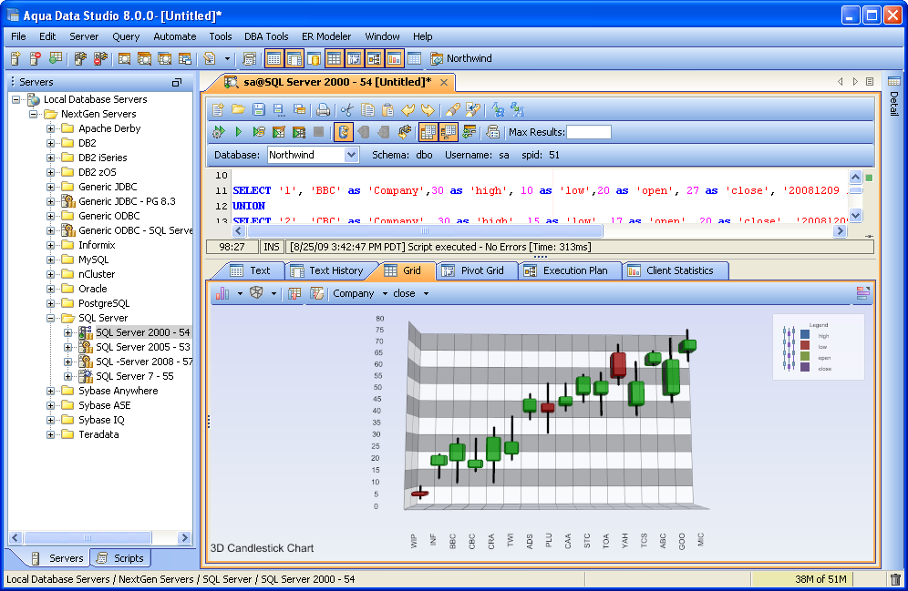Toggle the Text results view in main toolbar

[273, 58]
